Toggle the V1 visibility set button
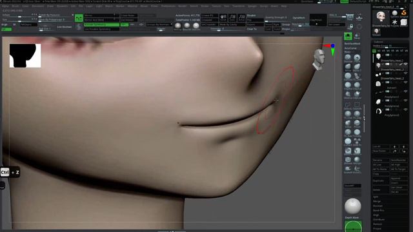The width and height of the screenshot is (413, 232). tap(374, 50)
